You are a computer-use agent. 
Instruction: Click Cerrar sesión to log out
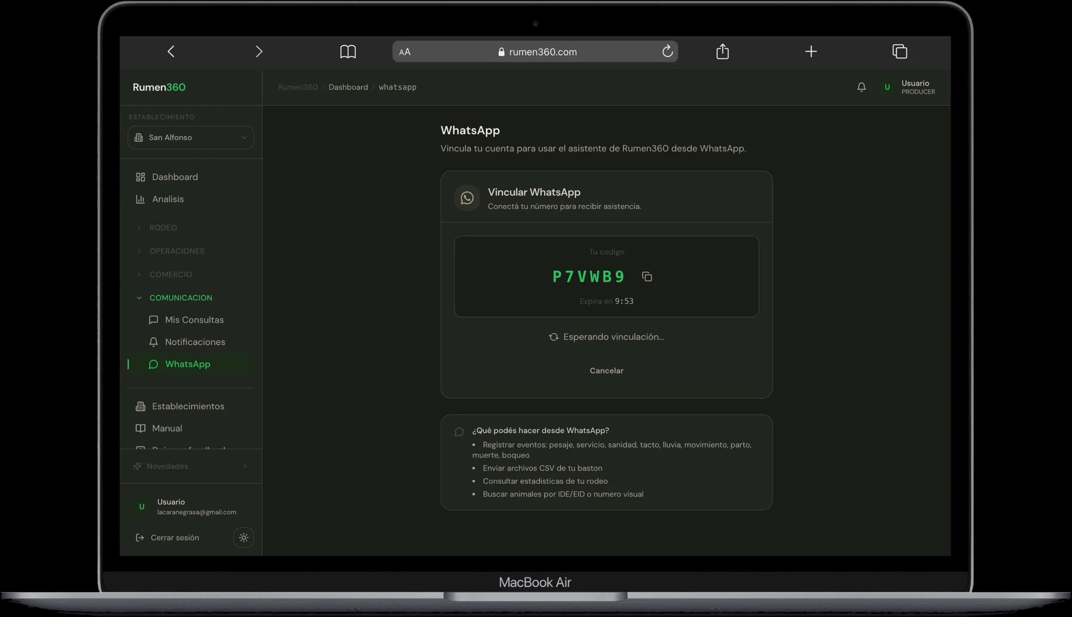click(175, 537)
